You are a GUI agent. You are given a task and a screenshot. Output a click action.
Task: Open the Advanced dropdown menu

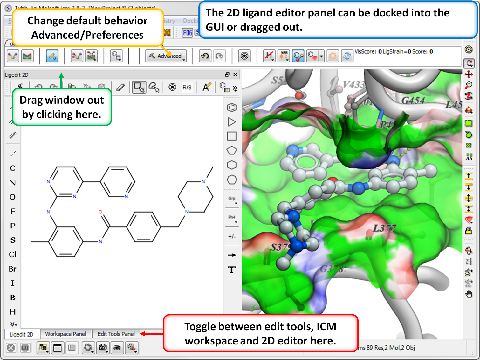pyautogui.click(x=166, y=56)
